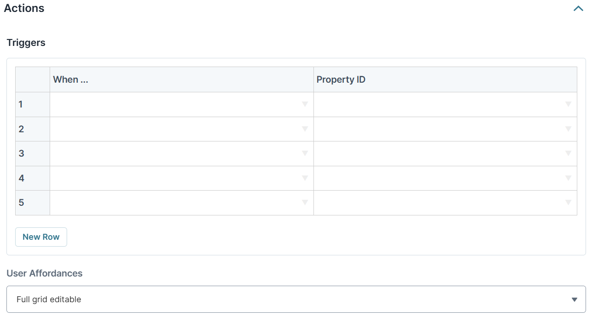
Task: Open the When dropdown in row 4
Action: point(305,178)
